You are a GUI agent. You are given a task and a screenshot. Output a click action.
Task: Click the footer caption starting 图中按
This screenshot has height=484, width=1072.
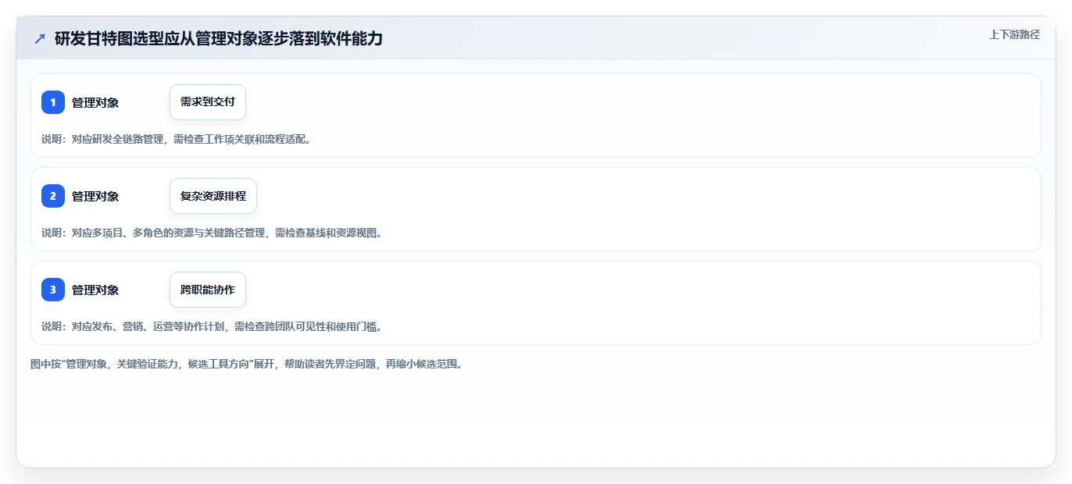click(246, 364)
